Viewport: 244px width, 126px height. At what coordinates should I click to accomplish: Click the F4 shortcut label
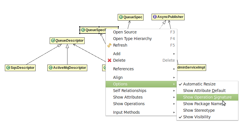tap(173, 39)
